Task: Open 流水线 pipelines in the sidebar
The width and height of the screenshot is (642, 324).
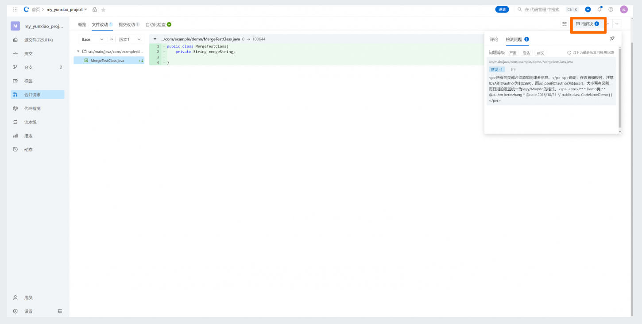Action: pyautogui.click(x=38, y=122)
